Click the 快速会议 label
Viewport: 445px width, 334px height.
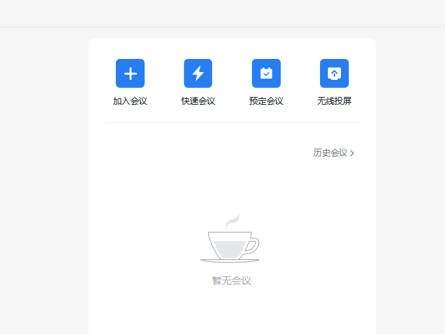pos(198,101)
